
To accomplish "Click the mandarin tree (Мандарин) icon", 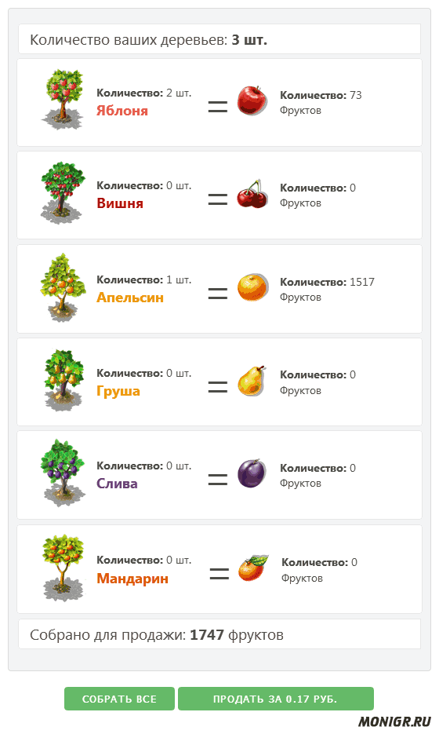I will coord(63,568).
